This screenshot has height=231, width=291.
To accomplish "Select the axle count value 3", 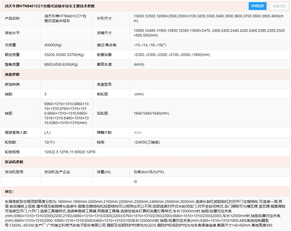I will click(45, 94).
